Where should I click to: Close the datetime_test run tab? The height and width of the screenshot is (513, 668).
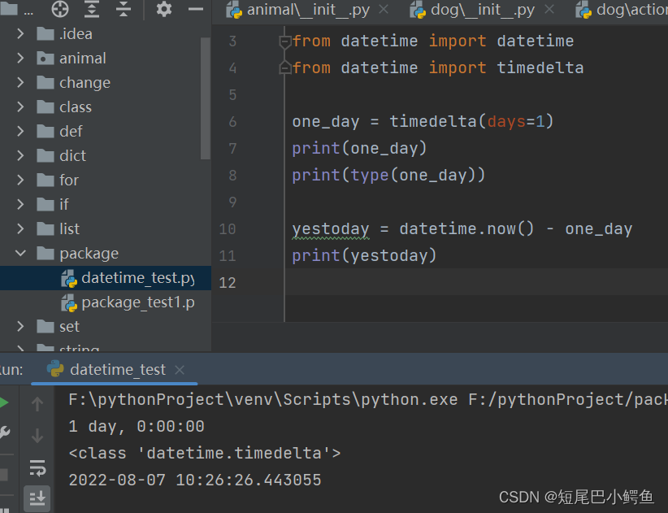[x=179, y=368]
